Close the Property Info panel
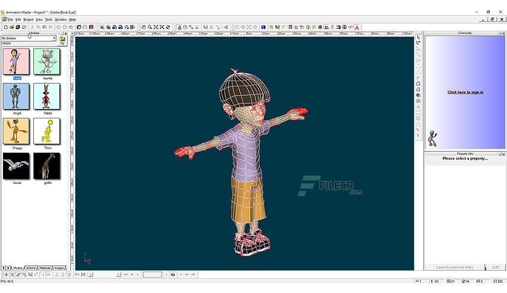This screenshot has width=507, height=293. 504,154
